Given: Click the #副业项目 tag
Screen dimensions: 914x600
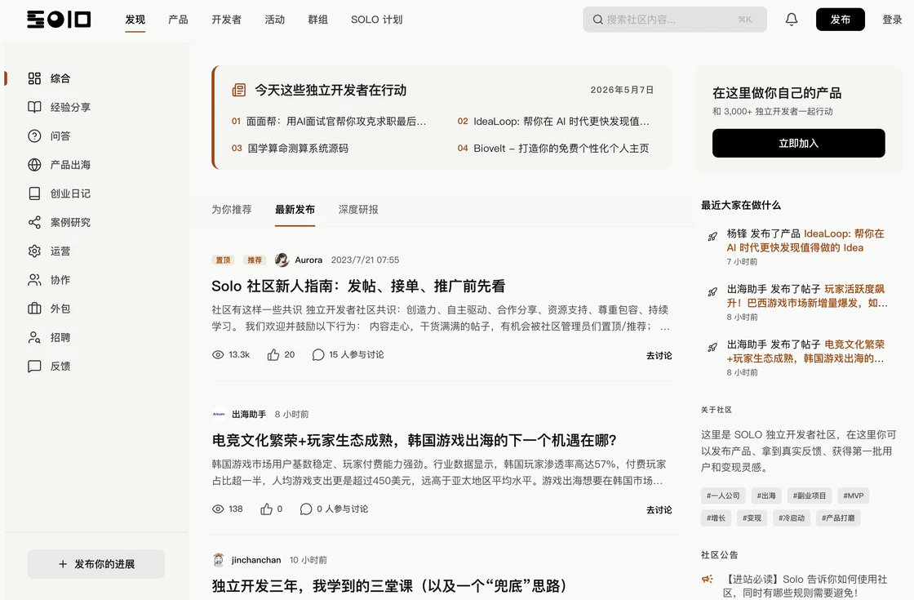Looking at the screenshot, I should click(x=809, y=496).
